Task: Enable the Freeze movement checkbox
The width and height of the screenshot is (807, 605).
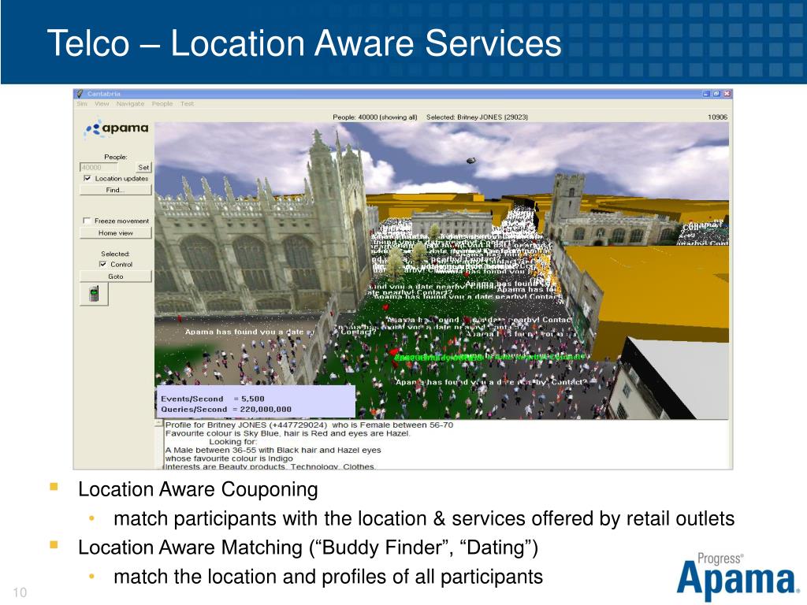Action: click(x=87, y=221)
